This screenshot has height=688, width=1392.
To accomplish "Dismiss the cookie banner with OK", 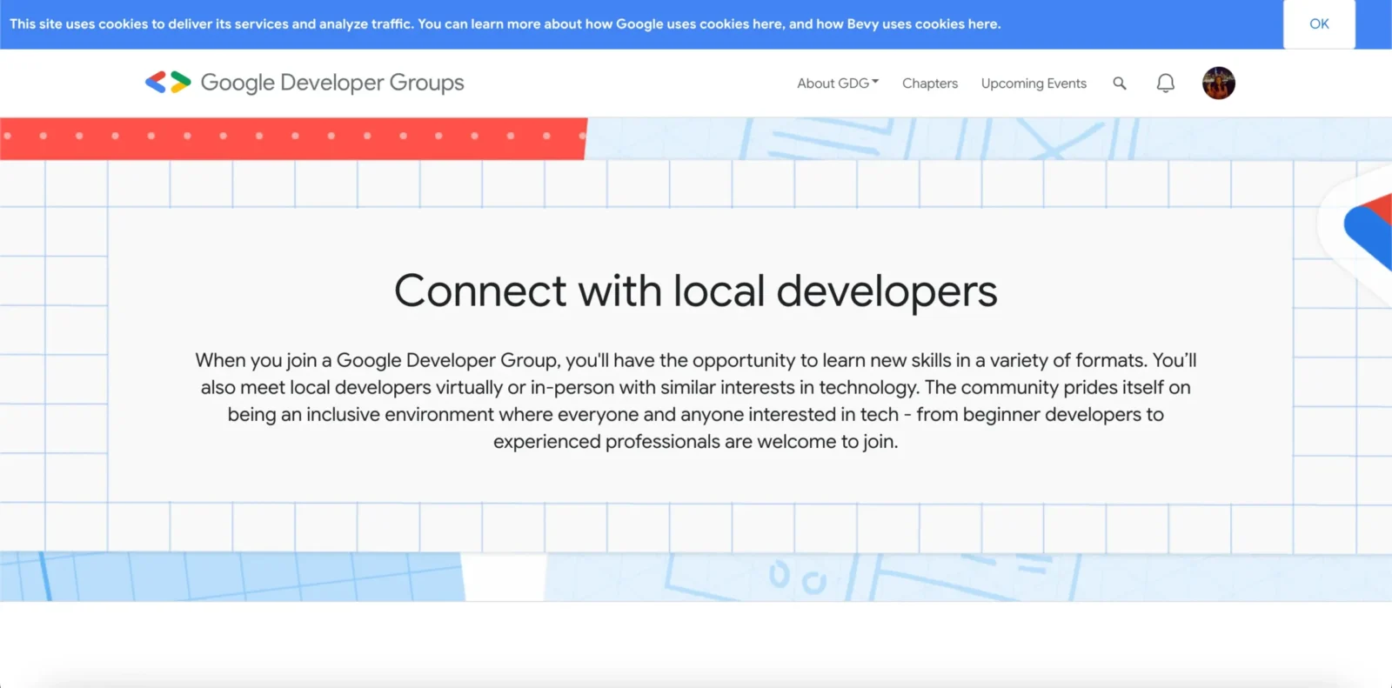I will pyautogui.click(x=1319, y=24).
